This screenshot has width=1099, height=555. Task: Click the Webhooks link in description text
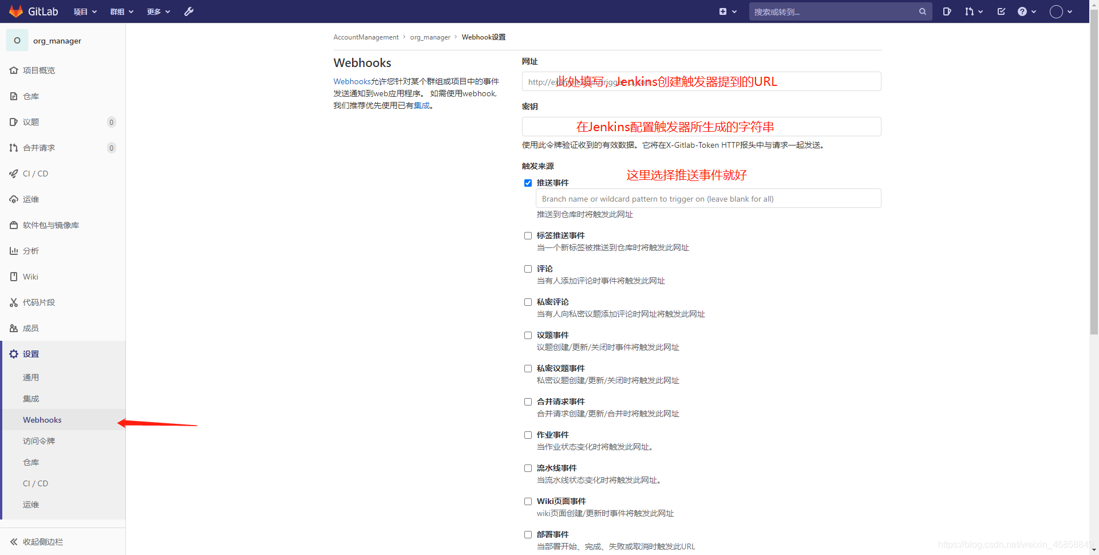[351, 81]
